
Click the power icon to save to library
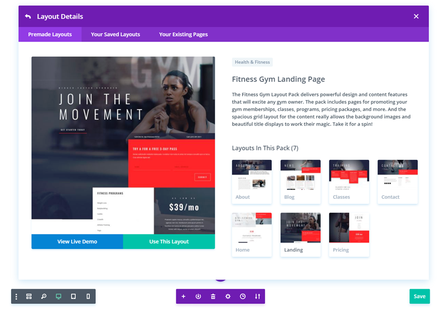[x=199, y=296]
